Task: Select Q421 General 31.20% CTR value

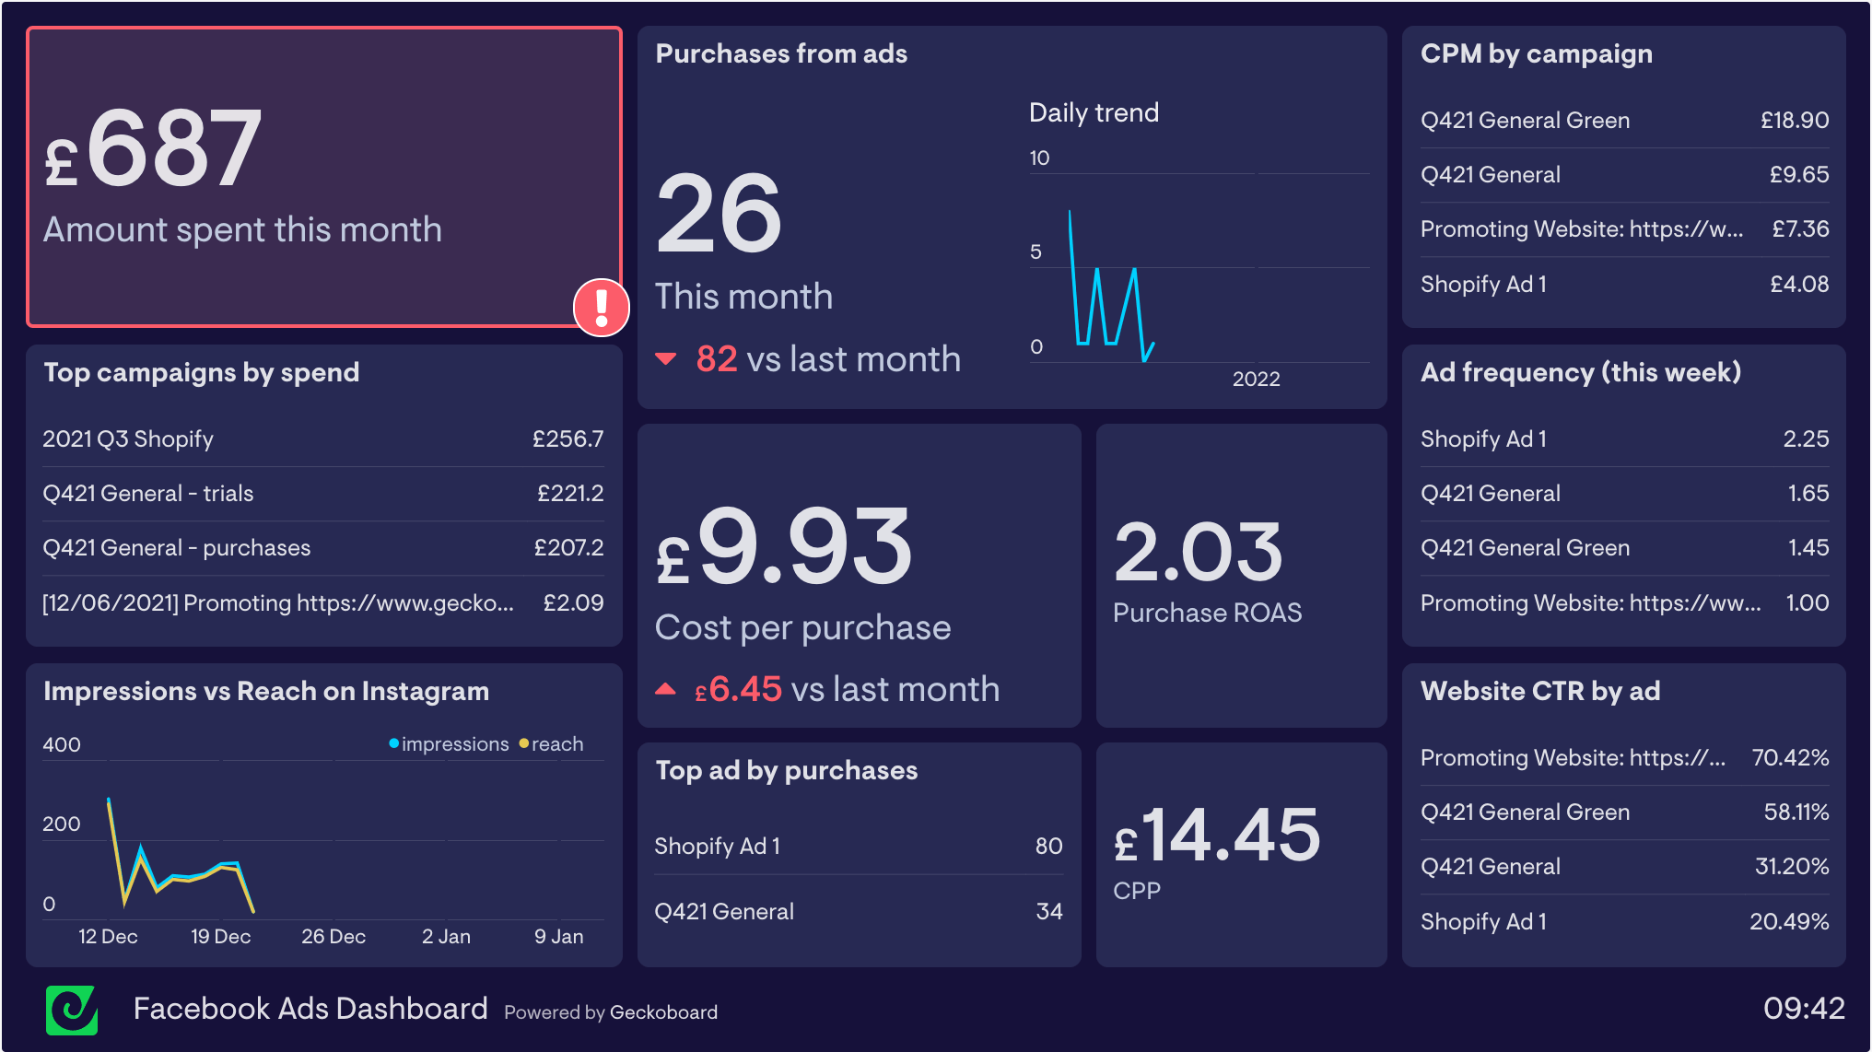Action: point(1792,867)
